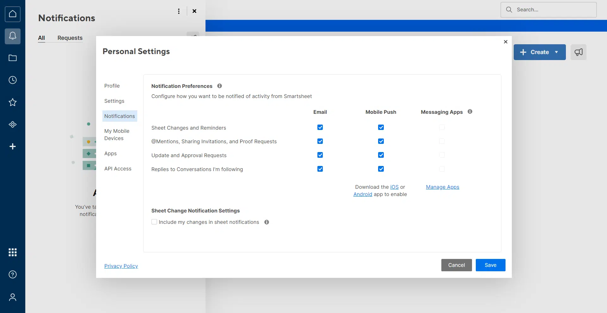Open WorkApps diamond icon in sidebar
The width and height of the screenshot is (607, 313).
click(x=13, y=124)
